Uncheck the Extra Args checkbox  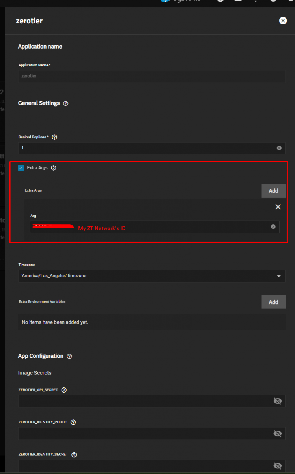(x=21, y=168)
